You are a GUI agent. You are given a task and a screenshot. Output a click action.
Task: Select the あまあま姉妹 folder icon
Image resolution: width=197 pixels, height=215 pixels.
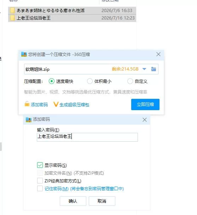tap(12, 11)
